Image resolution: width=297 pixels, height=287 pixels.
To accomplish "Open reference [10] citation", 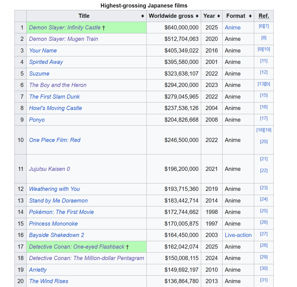I will 266,49.
